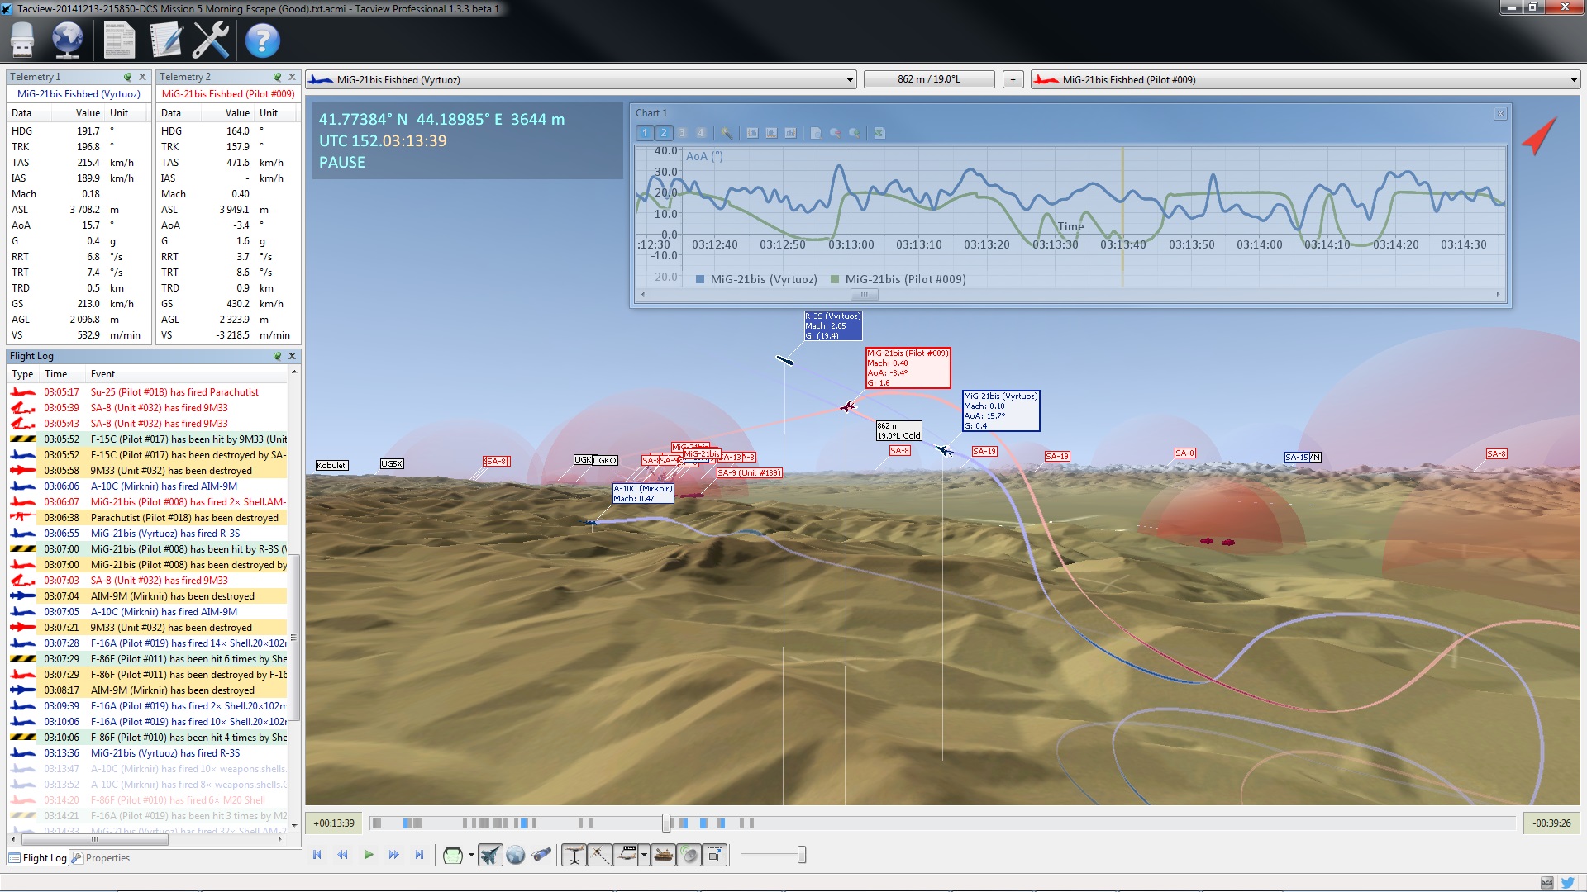Expand the cockpit view dropdown arrow
1587x892 pixels.
471,856
